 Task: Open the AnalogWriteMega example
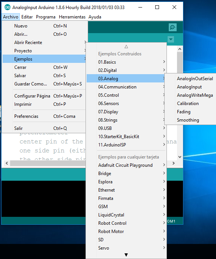tap(190, 95)
